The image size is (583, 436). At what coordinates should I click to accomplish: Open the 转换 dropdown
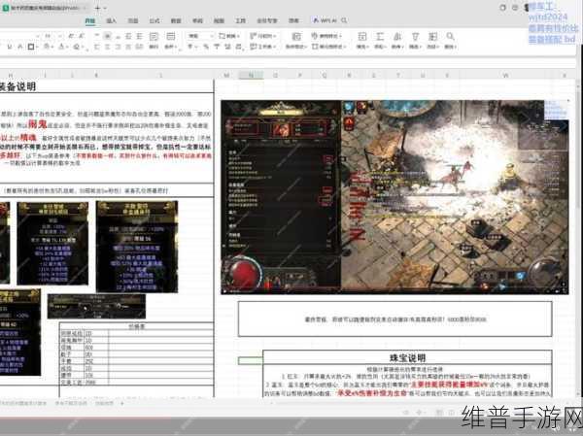[229, 36]
